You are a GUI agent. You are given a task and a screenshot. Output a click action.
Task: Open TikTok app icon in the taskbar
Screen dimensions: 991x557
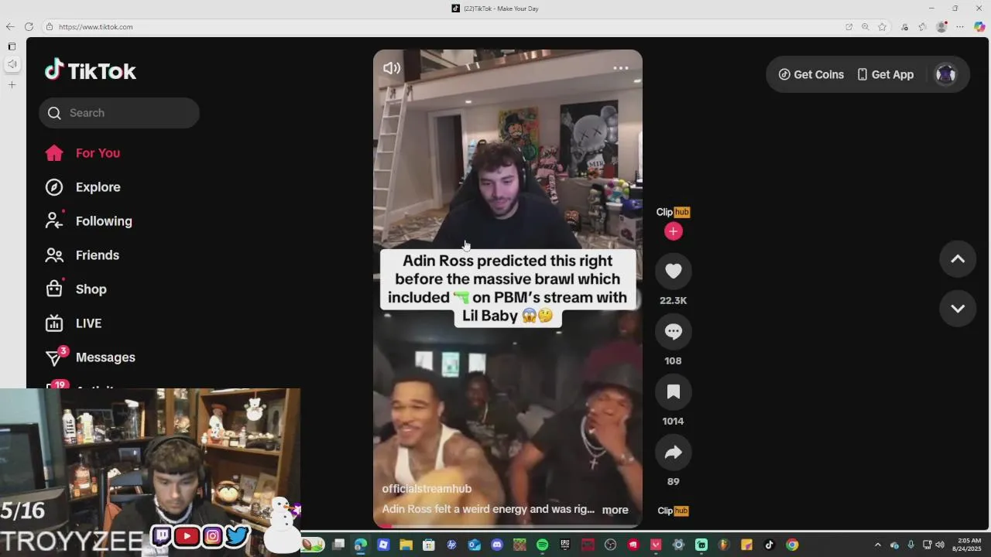(x=769, y=545)
